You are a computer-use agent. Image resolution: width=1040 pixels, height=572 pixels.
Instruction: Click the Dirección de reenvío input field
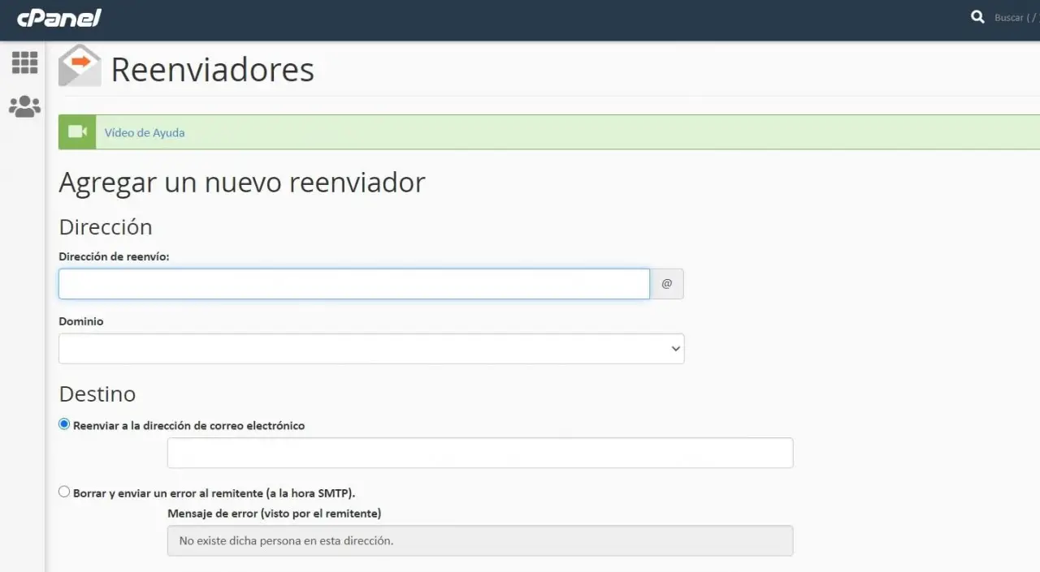click(353, 283)
